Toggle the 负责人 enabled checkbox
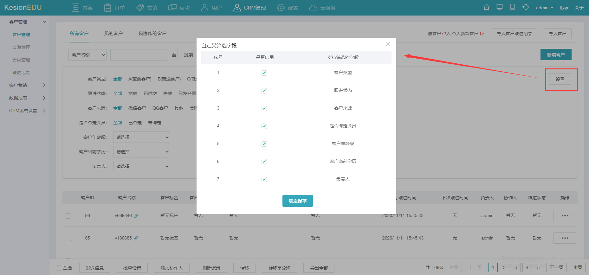 click(x=264, y=179)
